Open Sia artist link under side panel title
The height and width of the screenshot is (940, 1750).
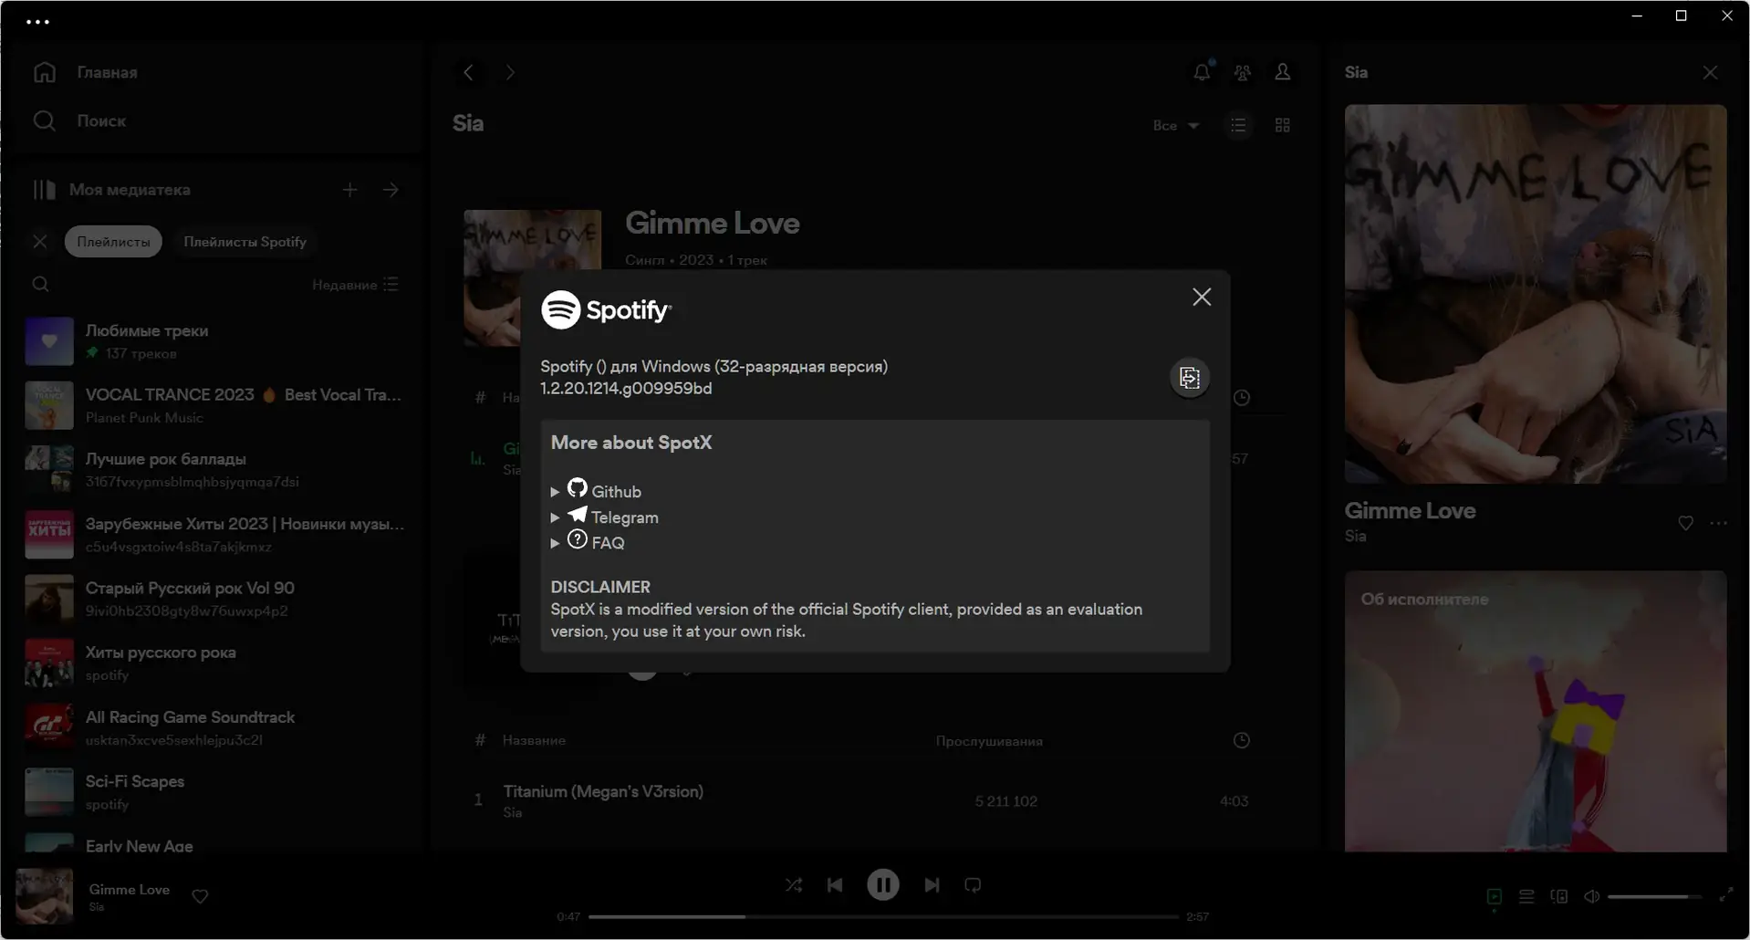pos(1355,537)
